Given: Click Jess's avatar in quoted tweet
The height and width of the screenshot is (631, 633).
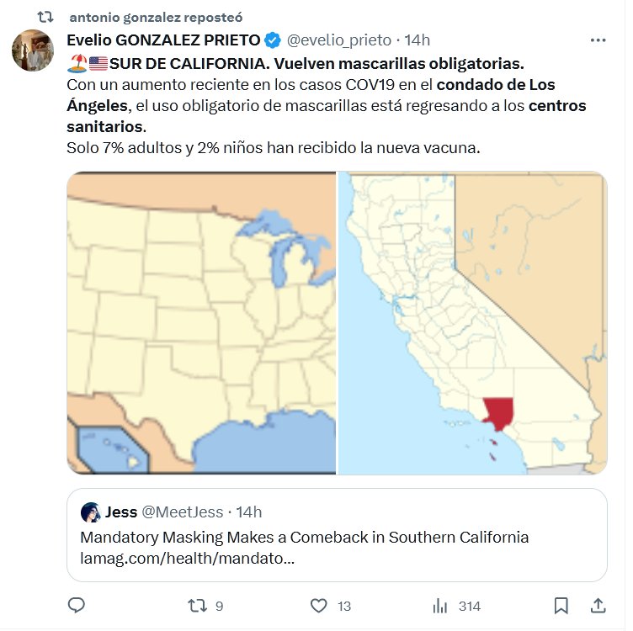Looking at the screenshot, I should click(91, 512).
